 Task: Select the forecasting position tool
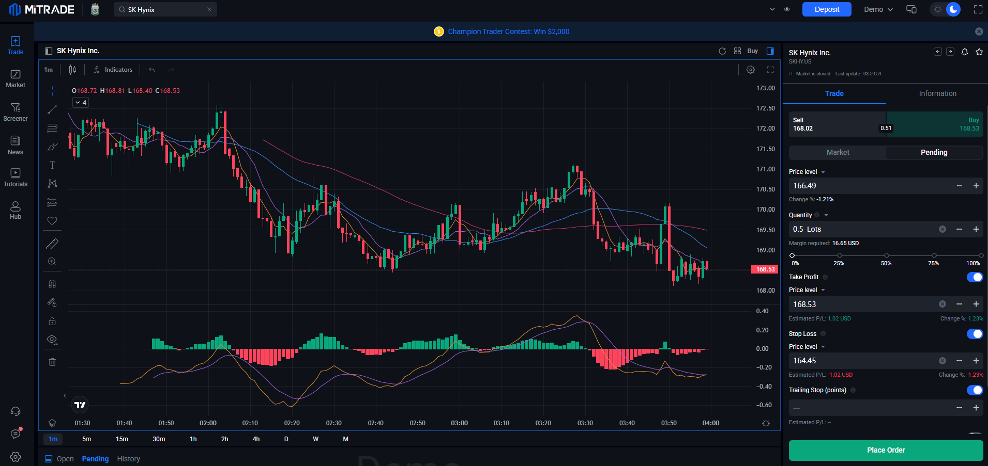(52, 202)
